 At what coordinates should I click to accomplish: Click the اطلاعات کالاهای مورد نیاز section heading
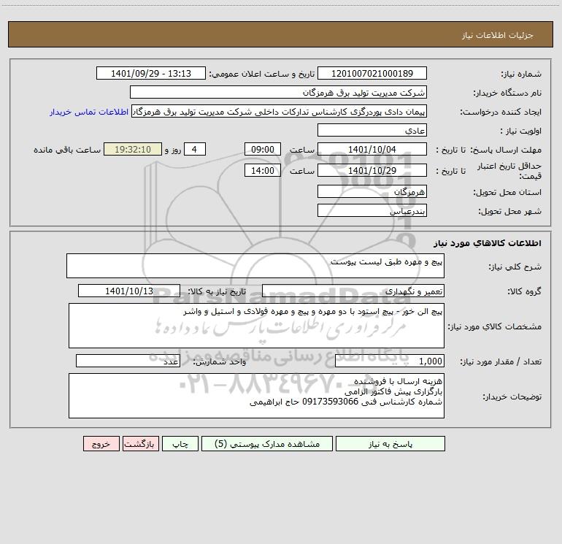pyautogui.click(x=488, y=243)
